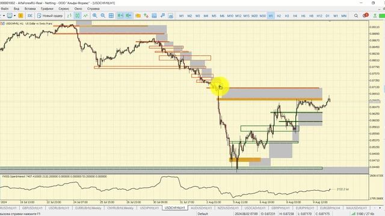Open the Сервис menu
This screenshot has width=385, height=216.
(x=64, y=8)
